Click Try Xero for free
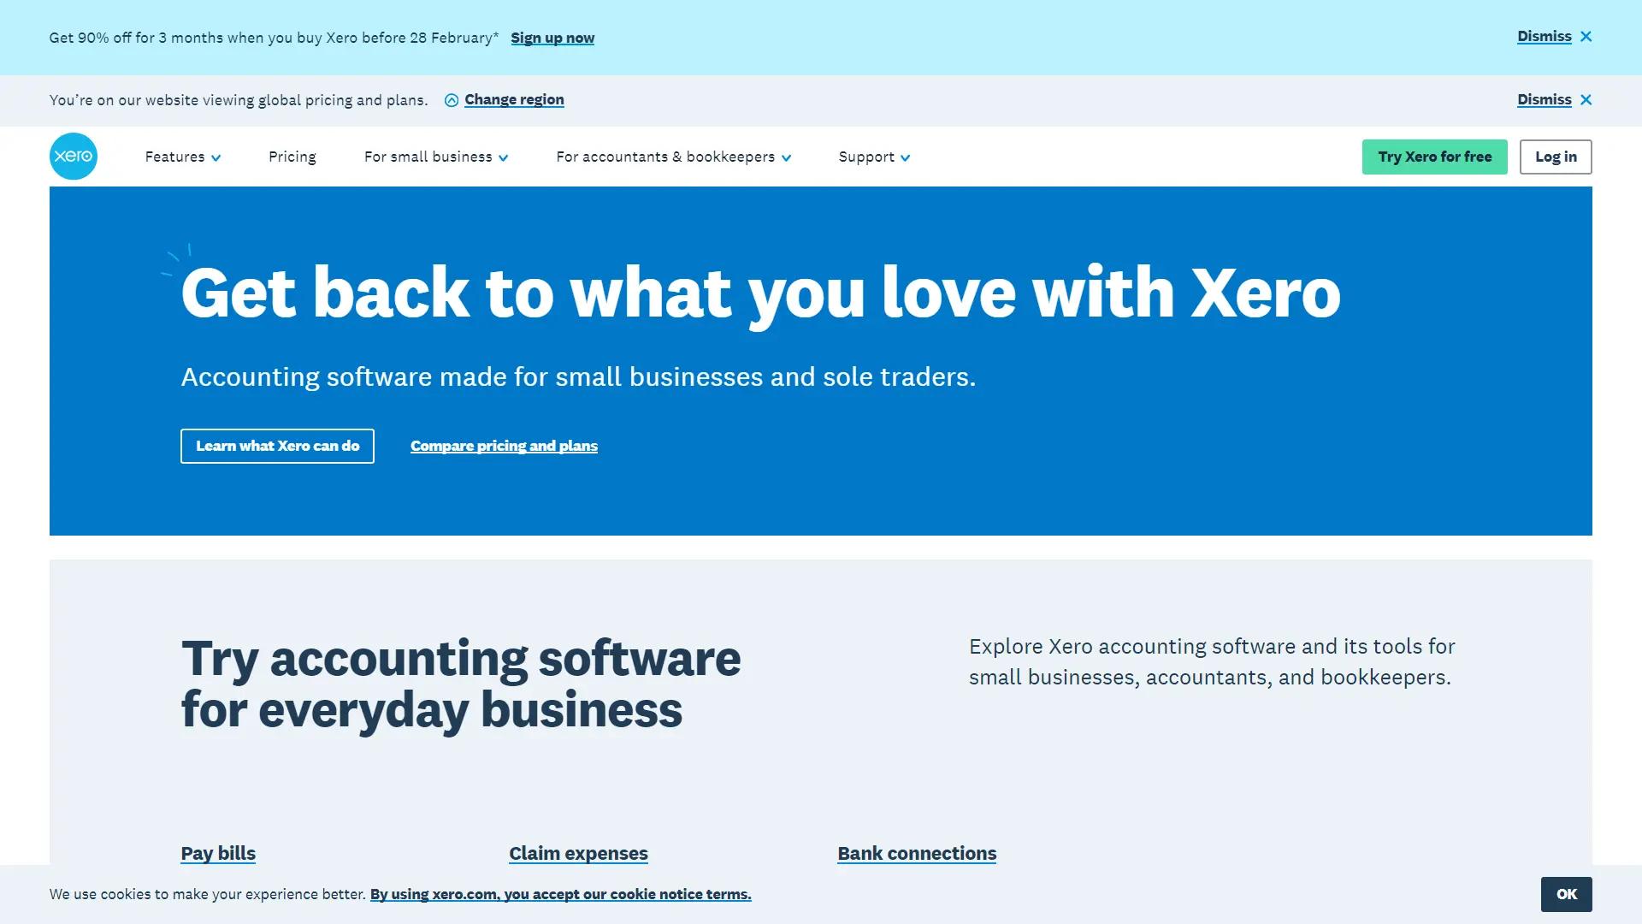Screen dimensions: 1642x924 [x=1434, y=157]
